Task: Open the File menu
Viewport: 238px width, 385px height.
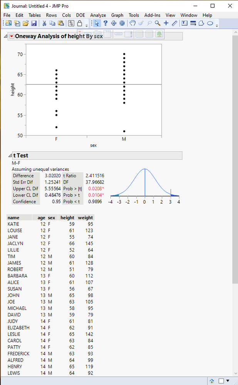Action: click(7, 15)
